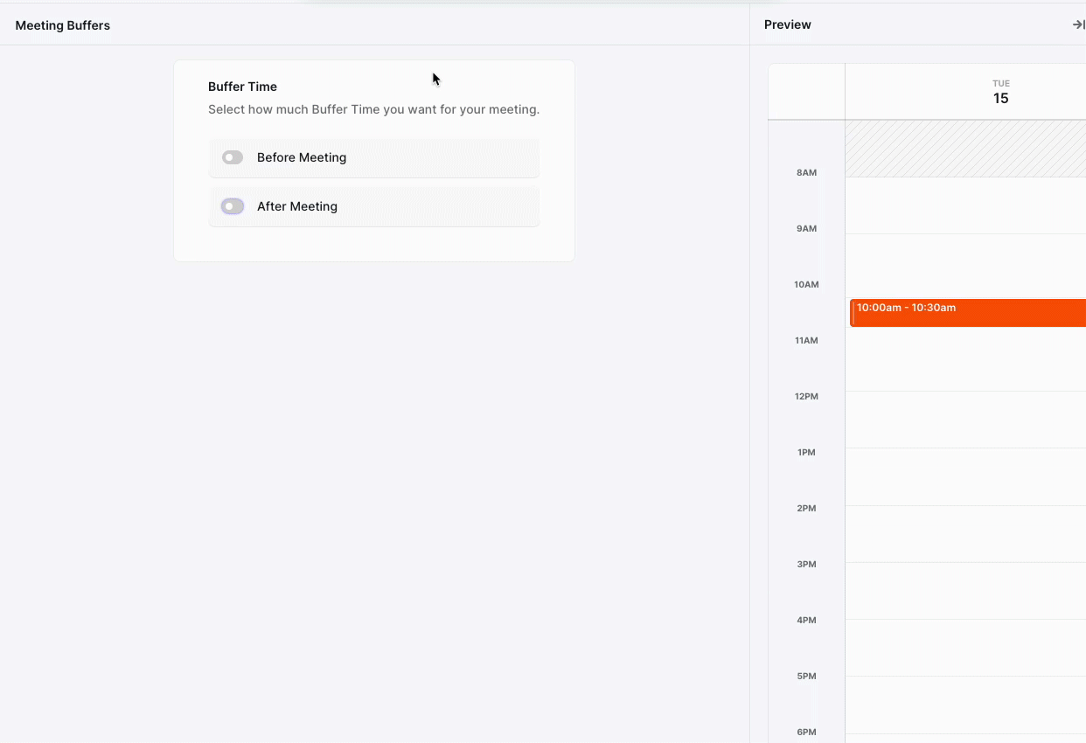Screen dimensions: 1086x743
Task: Click the Meeting Buffers heading
Action: pyautogui.click(x=63, y=25)
